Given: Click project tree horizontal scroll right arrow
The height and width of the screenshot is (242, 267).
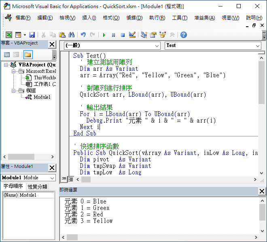Looking at the screenshot, I should (x=53, y=157).
